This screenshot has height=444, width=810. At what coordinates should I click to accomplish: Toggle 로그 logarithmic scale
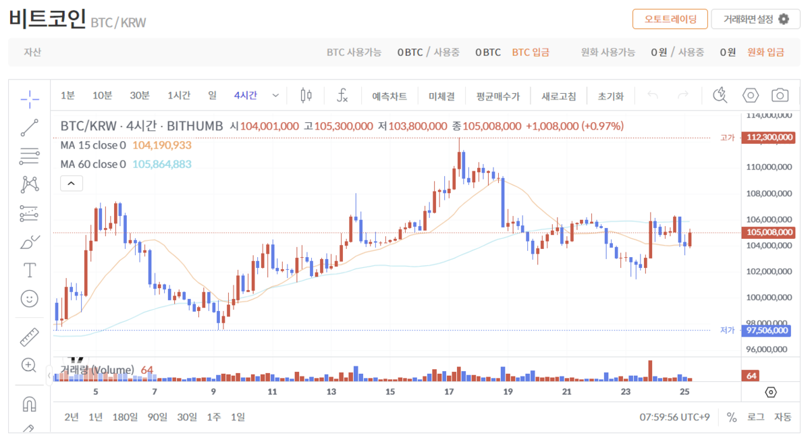tap(755, 417)
